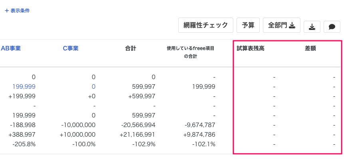Expand the 表示条件 link
Screen dimensions: 344x159
pyautogui.click(x=17, y=11)
